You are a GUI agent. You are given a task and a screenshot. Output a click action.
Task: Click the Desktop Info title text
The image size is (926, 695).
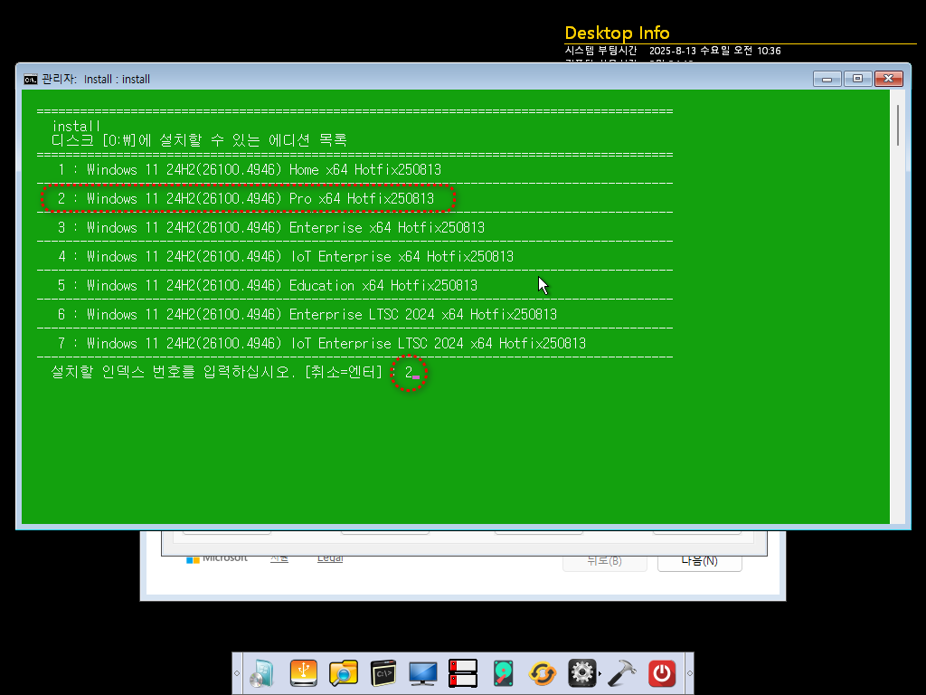(x=617, y=33)
